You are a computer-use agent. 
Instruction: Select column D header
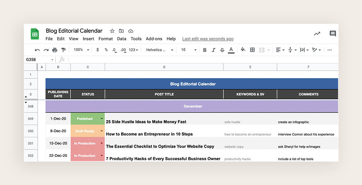164,67
